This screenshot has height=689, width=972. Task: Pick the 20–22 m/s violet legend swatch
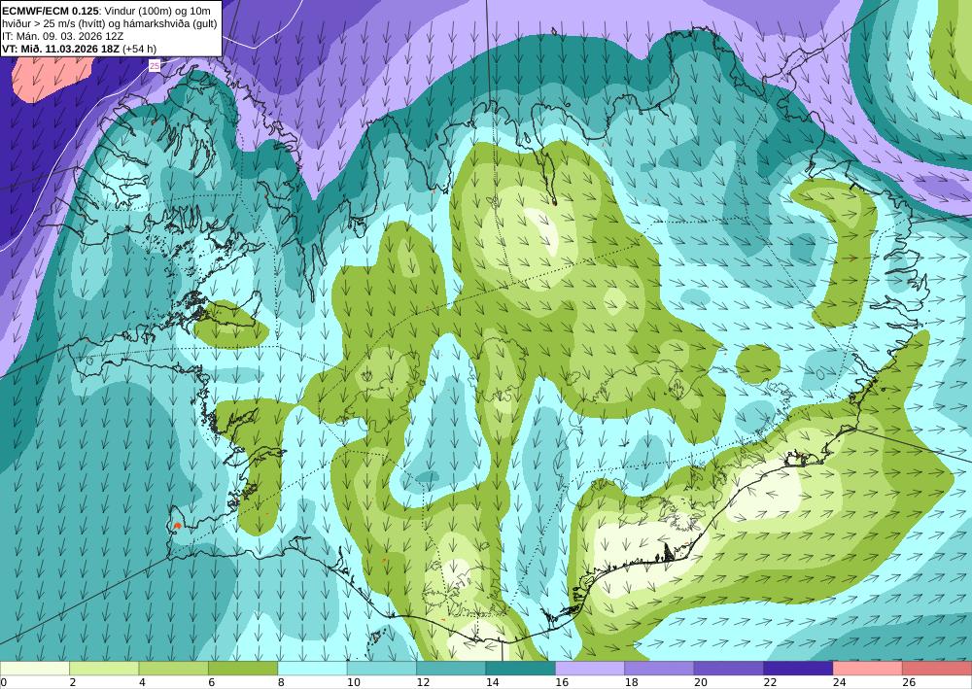[x=729, y=669]
